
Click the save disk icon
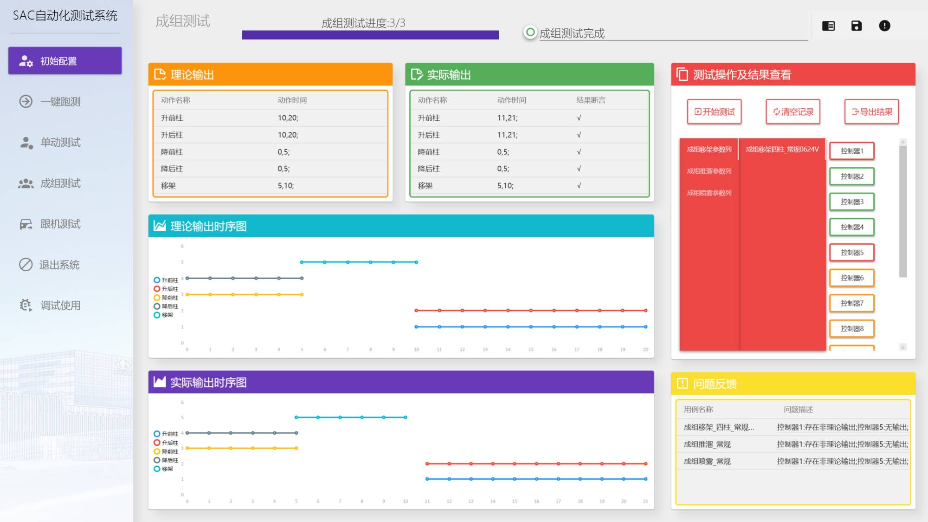point(857,26)
